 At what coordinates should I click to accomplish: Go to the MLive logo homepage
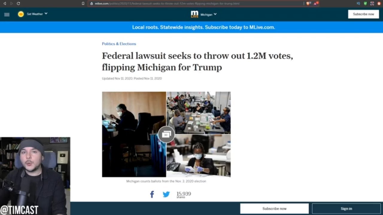tap(194, 14)
